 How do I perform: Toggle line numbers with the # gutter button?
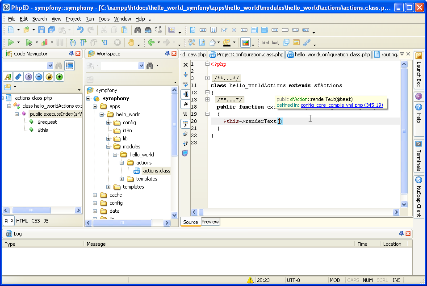(186, 104)
